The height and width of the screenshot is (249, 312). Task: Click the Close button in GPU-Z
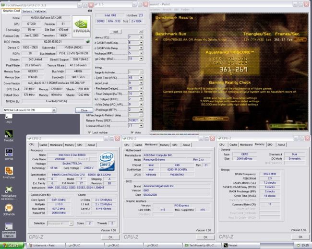click(x=84, y=110)
